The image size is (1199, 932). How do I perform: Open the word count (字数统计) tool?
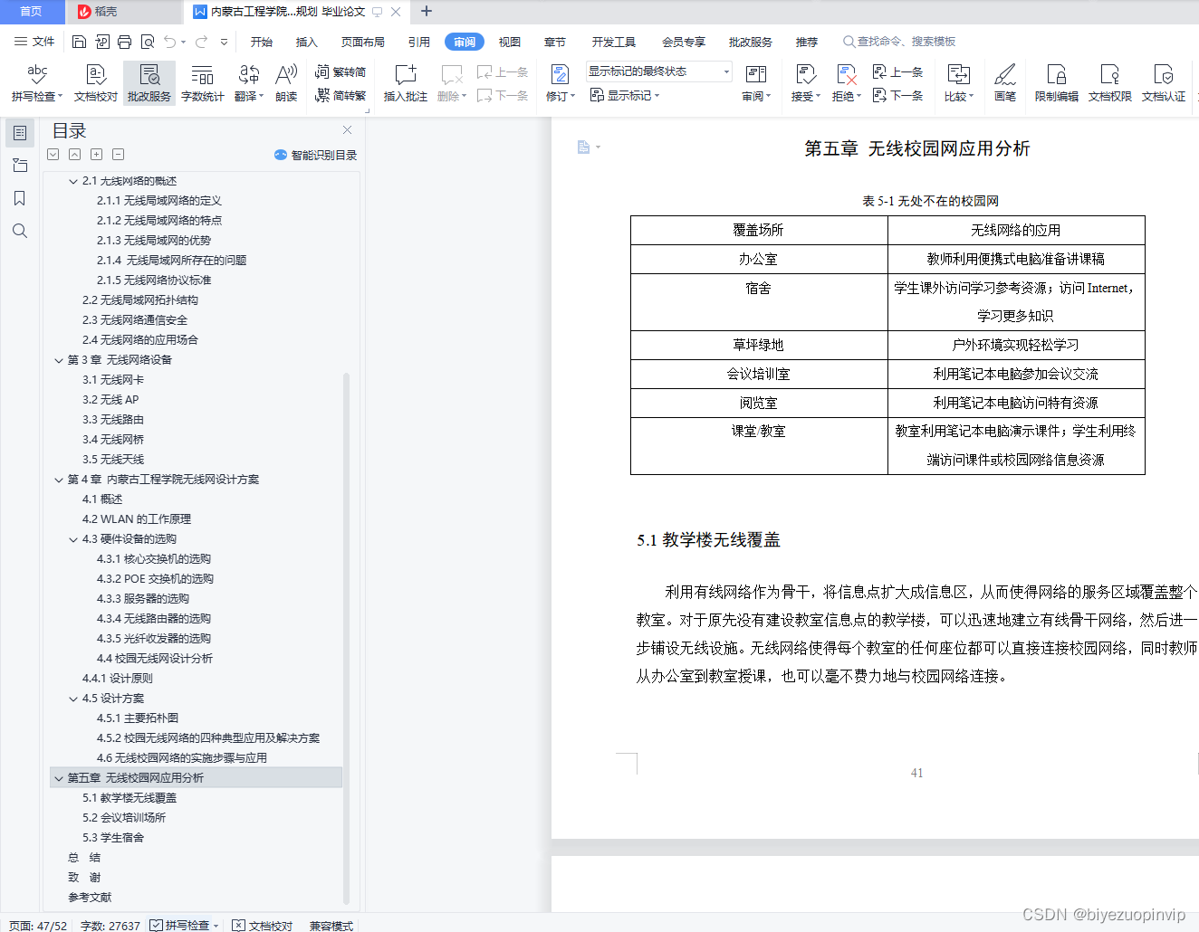pos(203,83)
